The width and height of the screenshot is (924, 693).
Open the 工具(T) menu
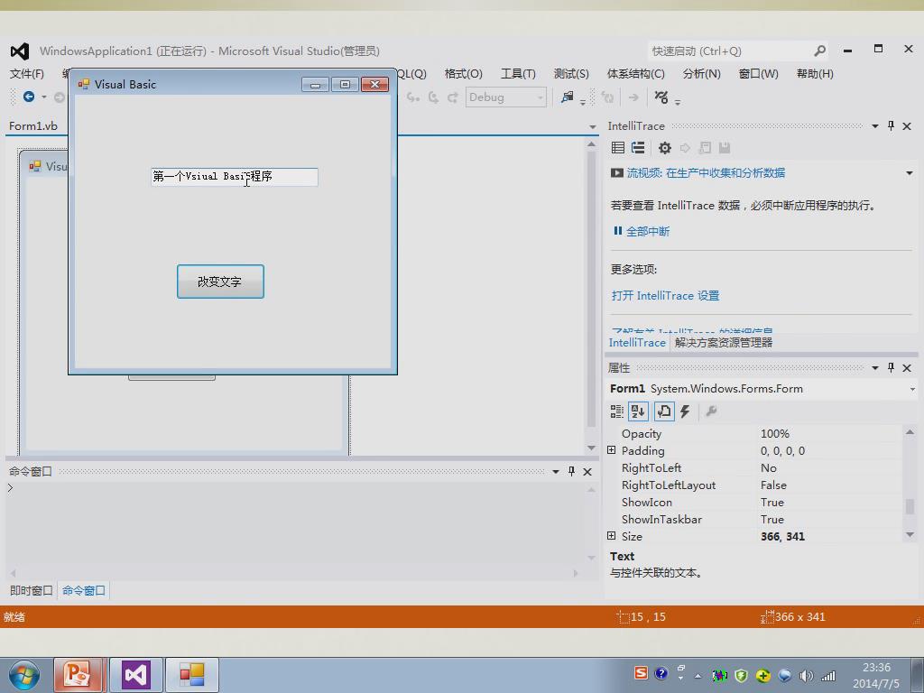[518, 74]
